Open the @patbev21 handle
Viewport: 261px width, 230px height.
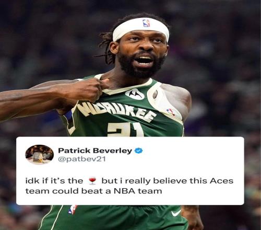(x=82, y=159)
